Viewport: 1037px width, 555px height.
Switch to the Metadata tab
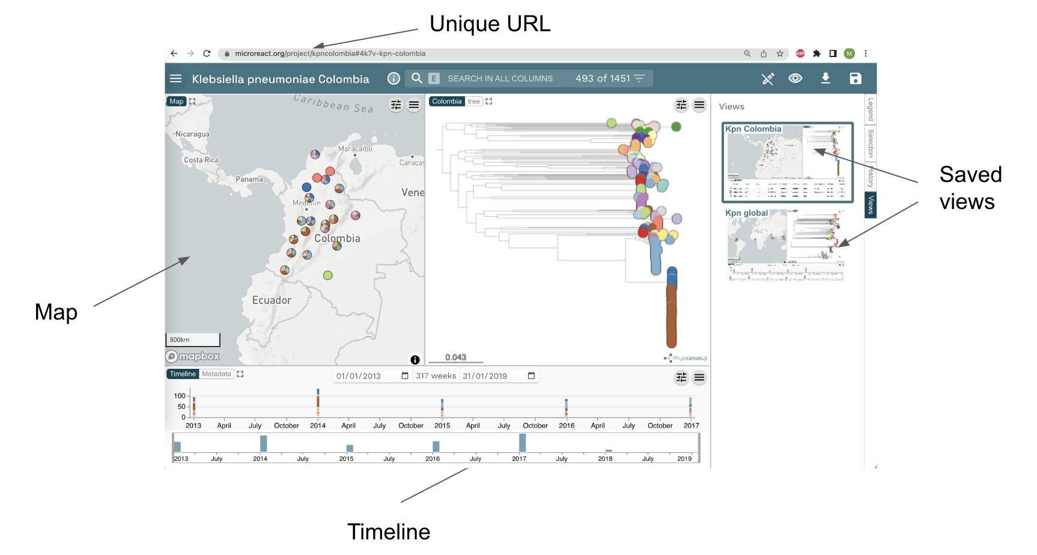[x=216, y=374]
